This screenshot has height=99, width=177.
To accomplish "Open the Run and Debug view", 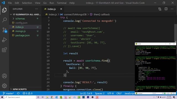I will point(4,40).
